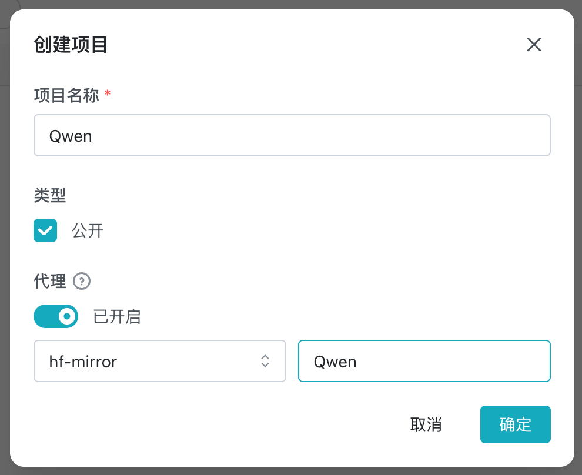Click the 创建项目 dialog title
This screenshot has width=582, height=475.
(x=71, y=45)
